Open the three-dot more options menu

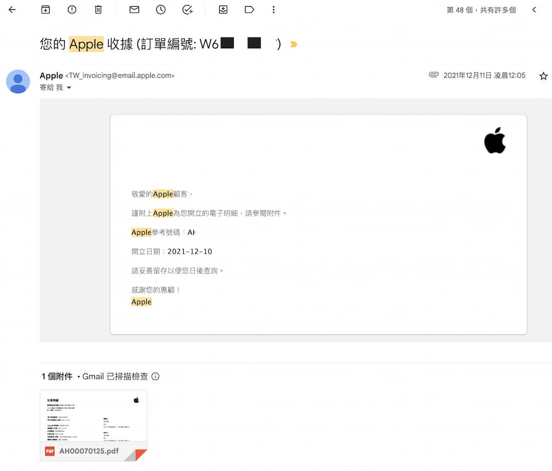pyautogui.click(x=274, y=10)
